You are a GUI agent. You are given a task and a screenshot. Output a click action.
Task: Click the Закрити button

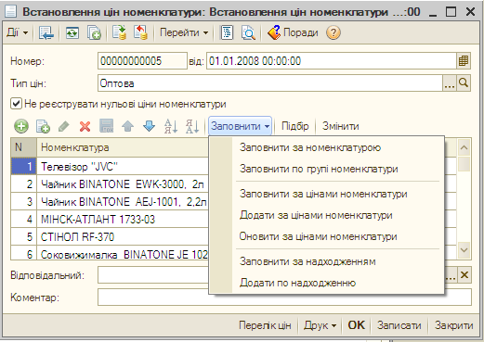click(453, 325)
